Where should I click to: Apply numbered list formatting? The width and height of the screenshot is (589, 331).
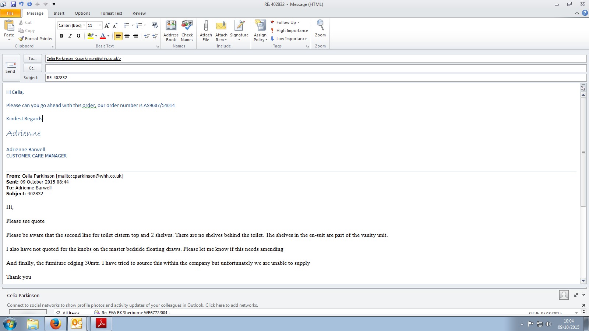point(139,25)
